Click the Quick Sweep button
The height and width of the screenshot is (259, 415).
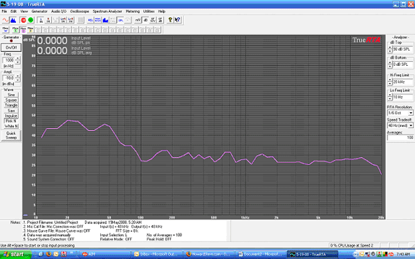pos(11,136)
